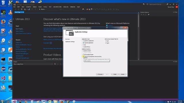
Task: Select the Start Page tab
Action: click(x=18, y=12)
